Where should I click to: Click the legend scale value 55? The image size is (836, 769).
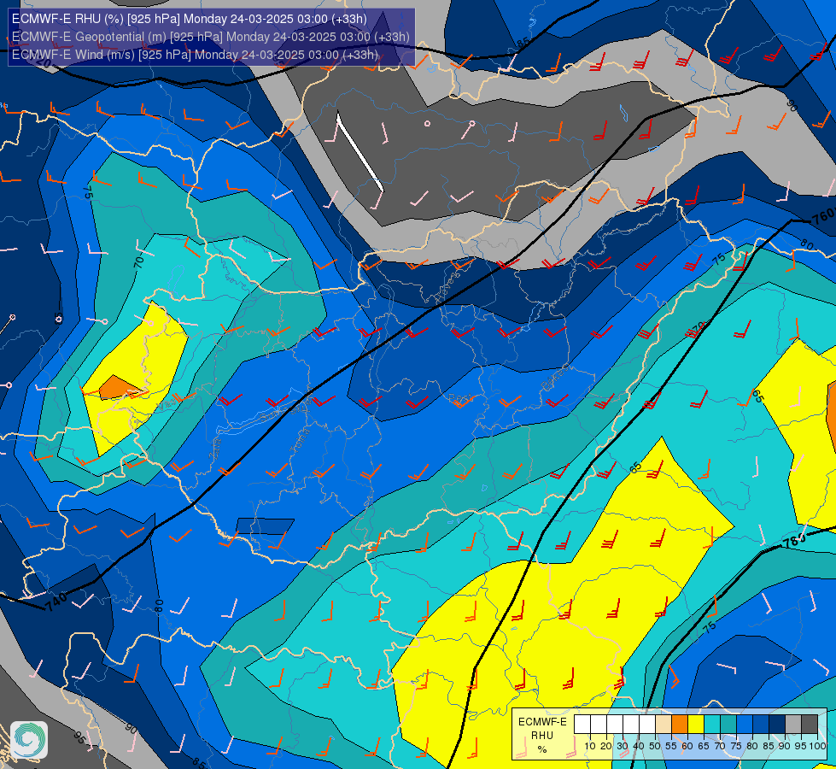click(671, 746)
